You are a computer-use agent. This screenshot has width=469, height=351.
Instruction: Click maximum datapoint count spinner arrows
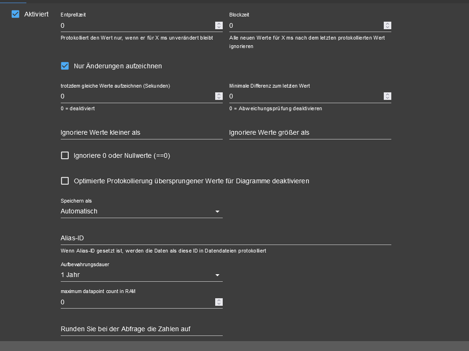pos(219,302)
